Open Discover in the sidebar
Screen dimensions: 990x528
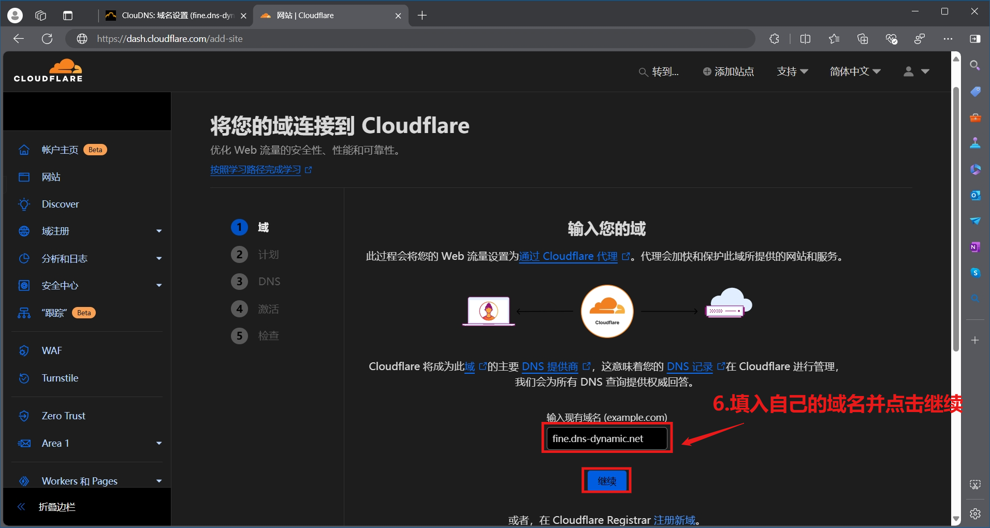point(60,204)
